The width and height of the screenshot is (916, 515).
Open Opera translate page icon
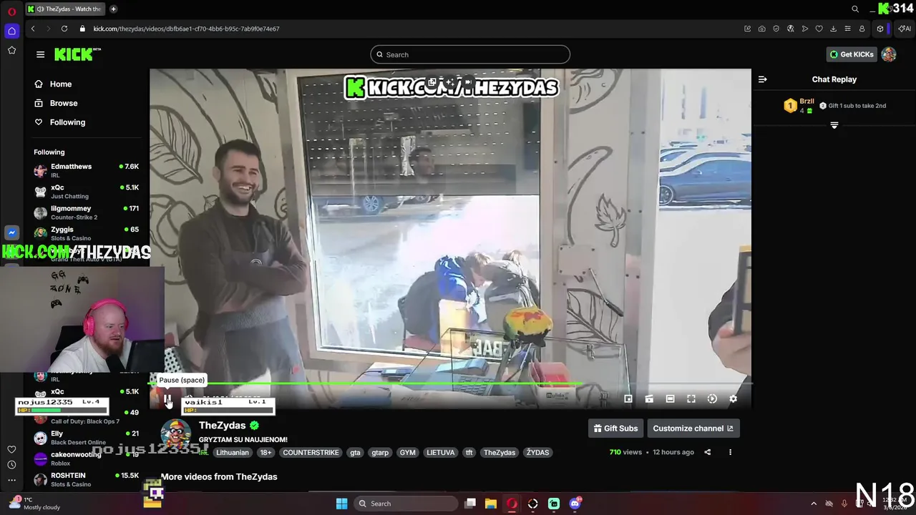(x=790, y=29)
